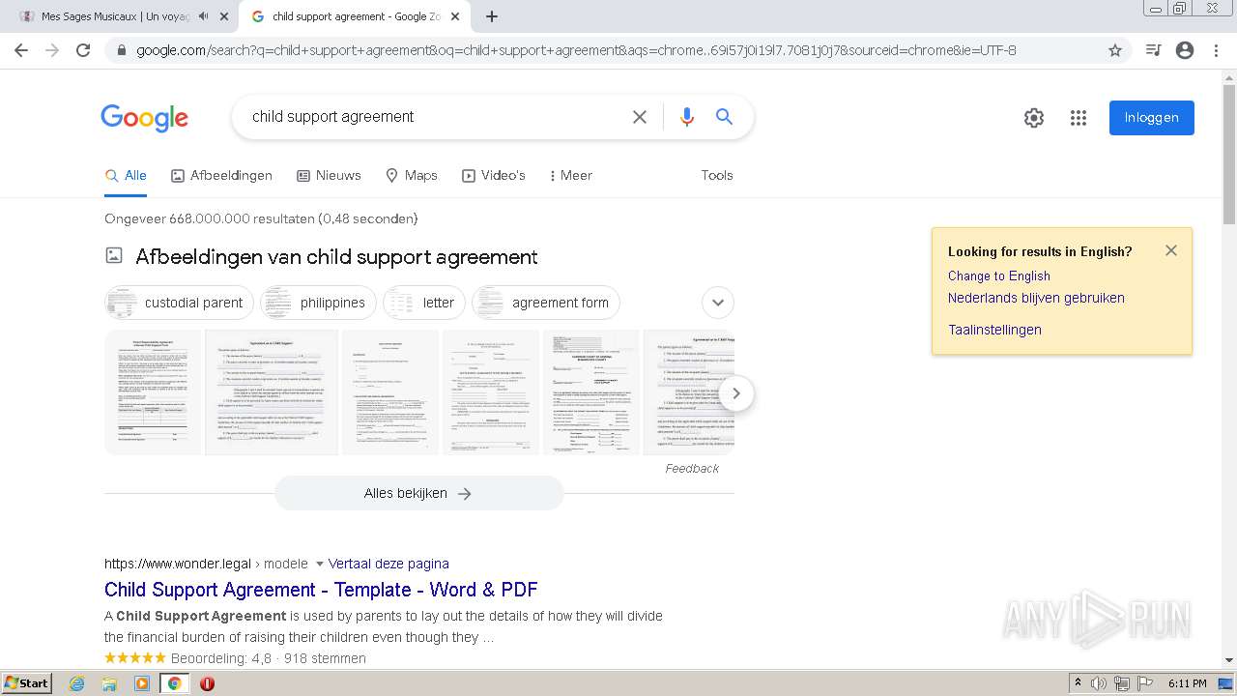
Task: Click the address bar URL
Action: (x=576, y=50)
